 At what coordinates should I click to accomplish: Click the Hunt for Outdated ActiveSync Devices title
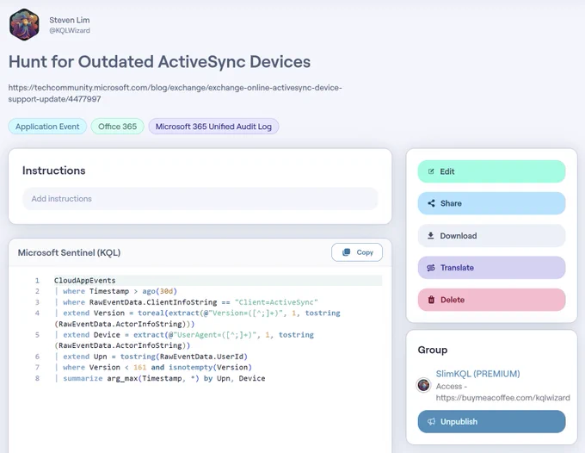160,62
